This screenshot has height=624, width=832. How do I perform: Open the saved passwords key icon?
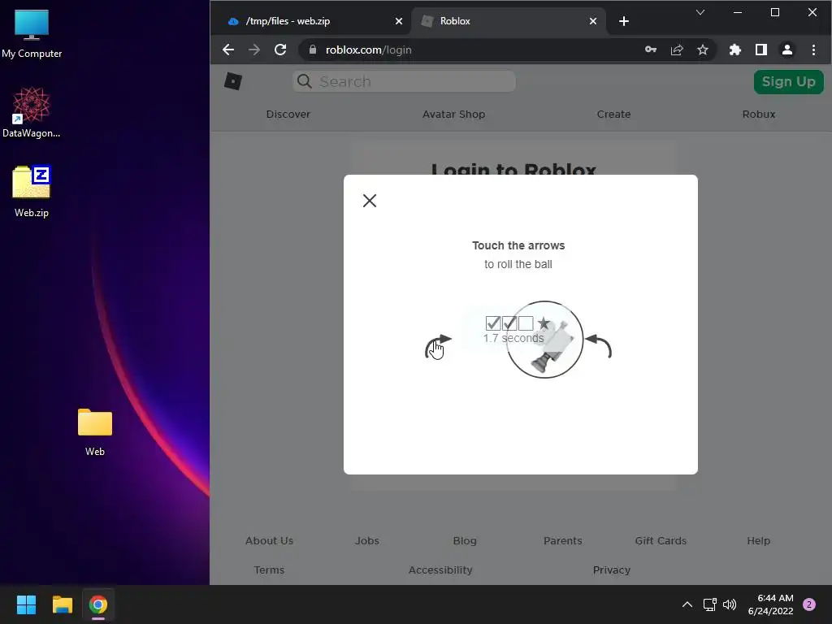click(x=651, y=50)
